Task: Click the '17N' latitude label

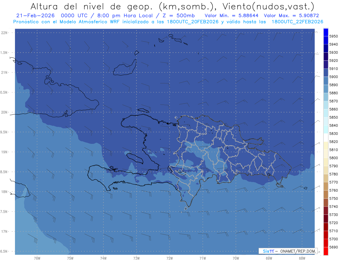Action: tap(5, 231)
